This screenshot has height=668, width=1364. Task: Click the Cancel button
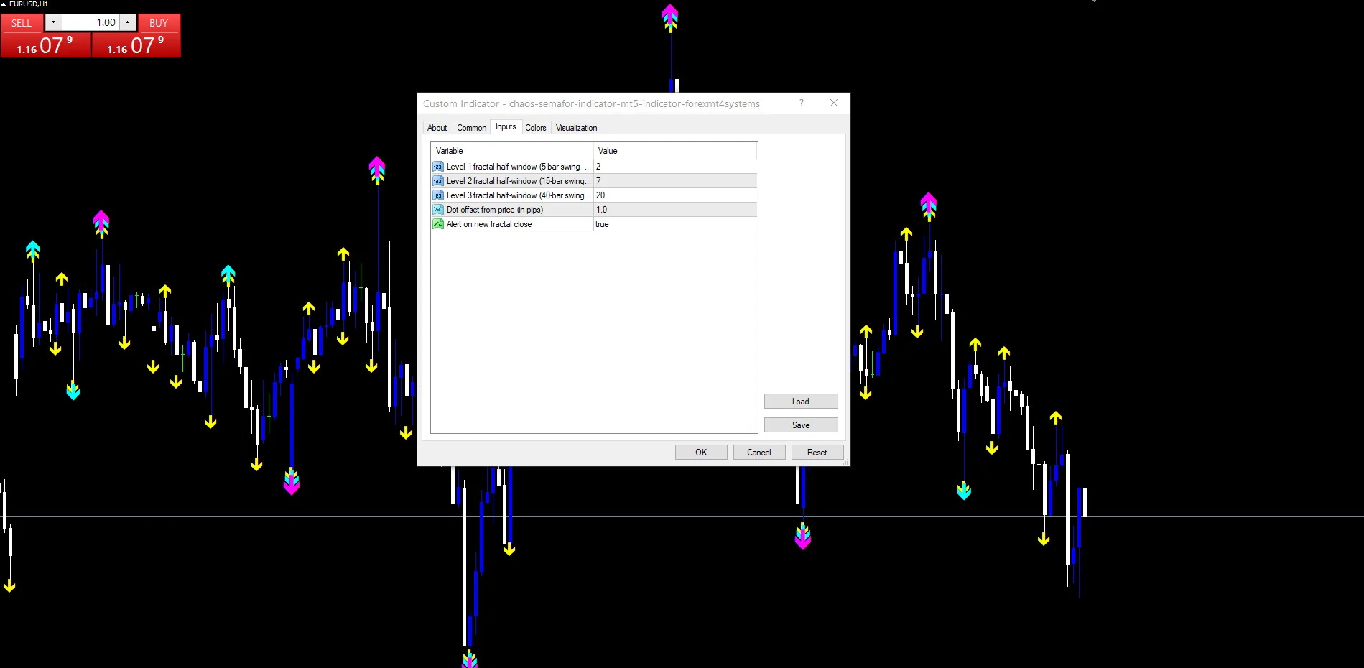pos(759,453)
